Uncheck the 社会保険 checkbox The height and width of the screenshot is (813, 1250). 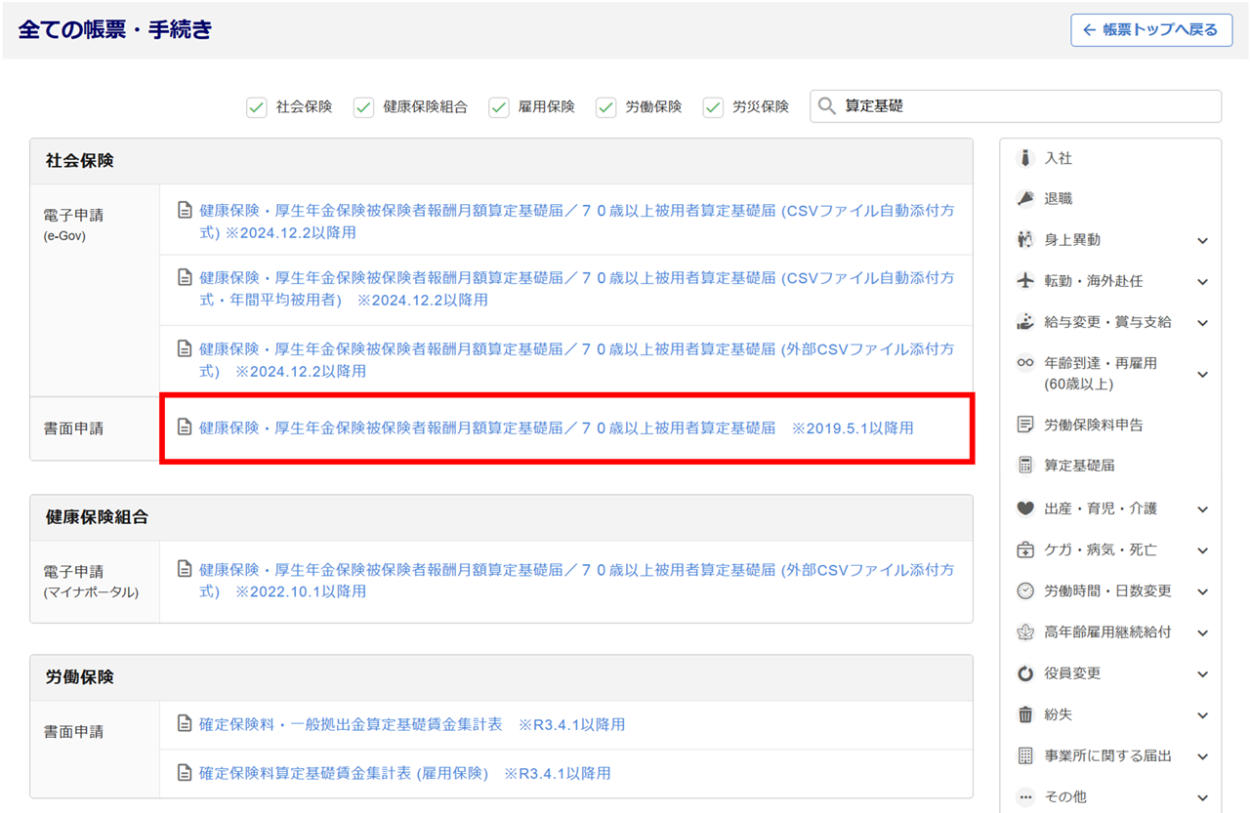(x=257, y=107)
